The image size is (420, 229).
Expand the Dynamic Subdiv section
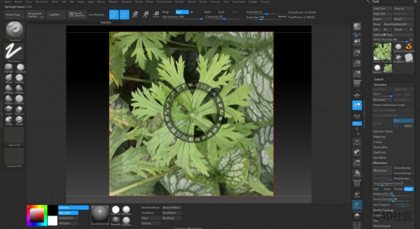click(383, 131)
